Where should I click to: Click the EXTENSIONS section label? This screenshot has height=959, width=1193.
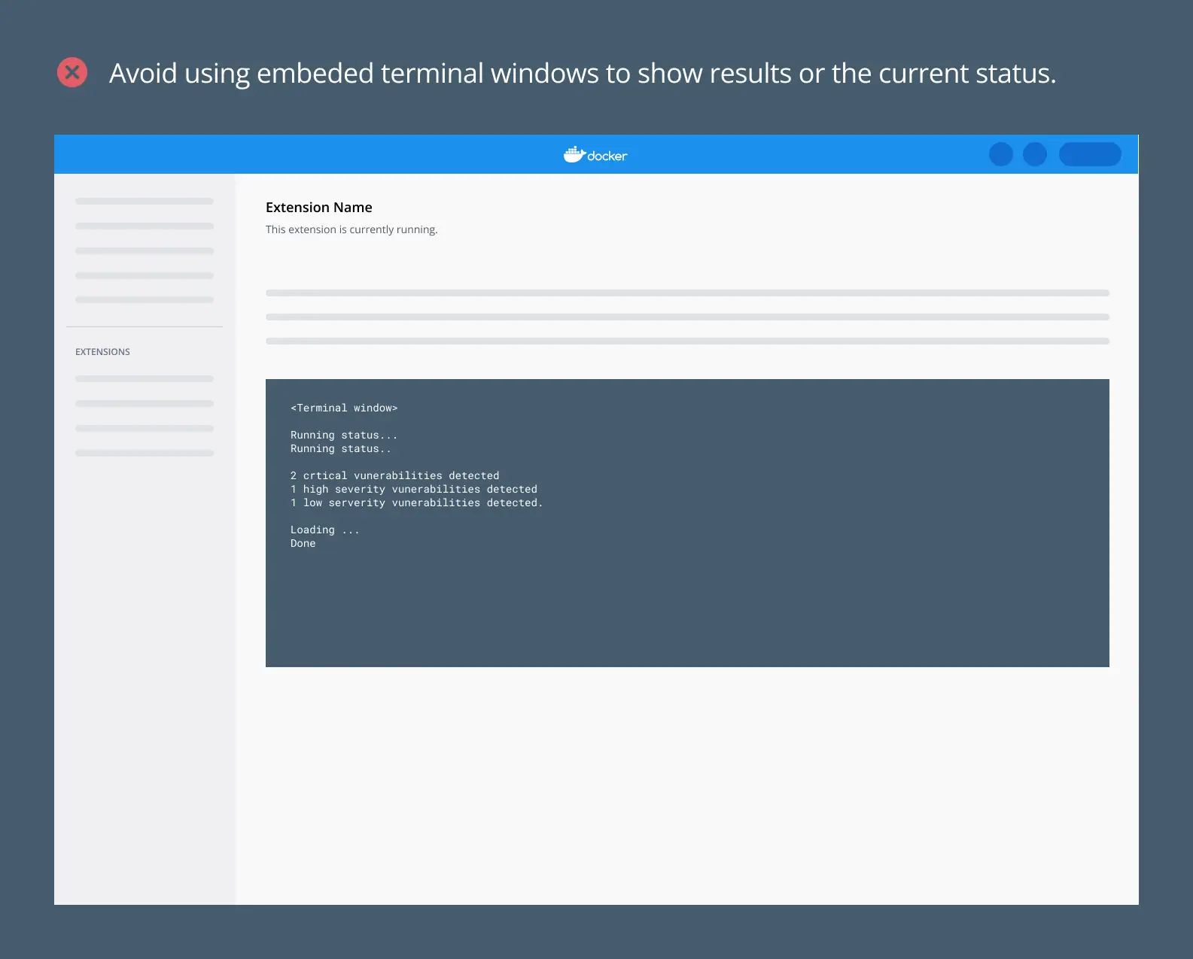pyautogui.click(x=102, y=352)
